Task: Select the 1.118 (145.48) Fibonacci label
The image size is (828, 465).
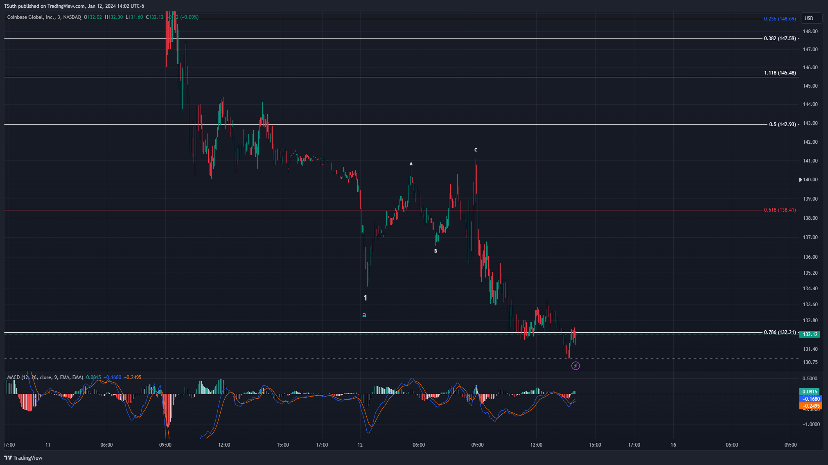Action: tap(780, 73)
